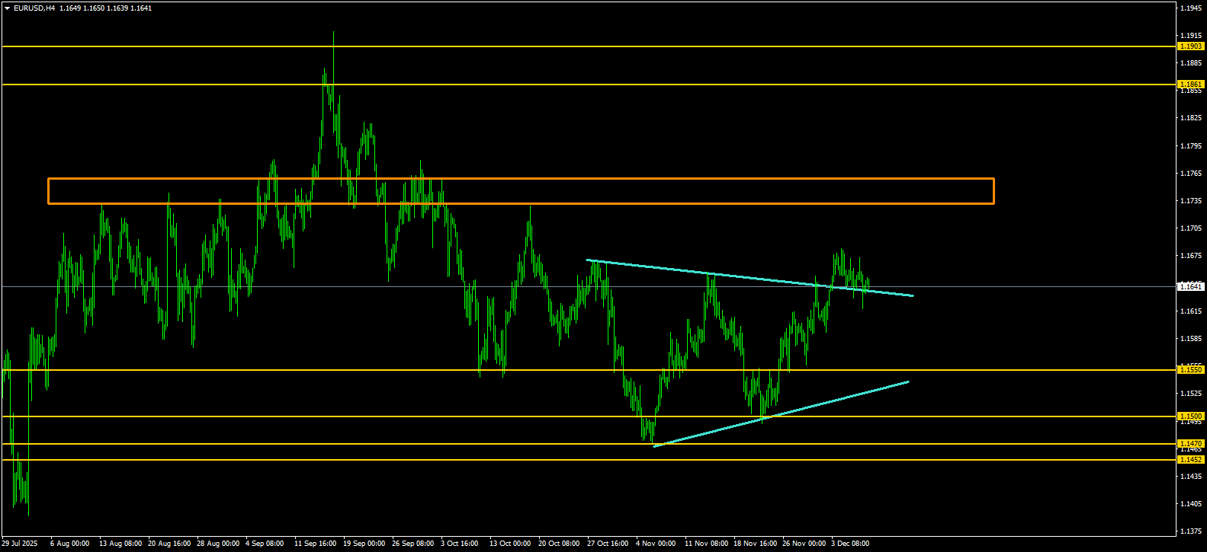Click the small triangle before EURUSD,H4
Viewport: 1207px width, 552px height.
[7, 8]
